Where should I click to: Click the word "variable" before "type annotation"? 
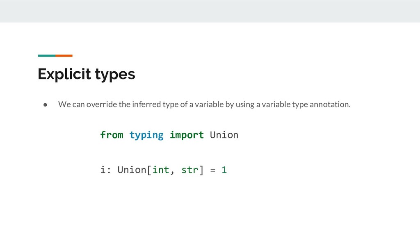click(278, 104)
